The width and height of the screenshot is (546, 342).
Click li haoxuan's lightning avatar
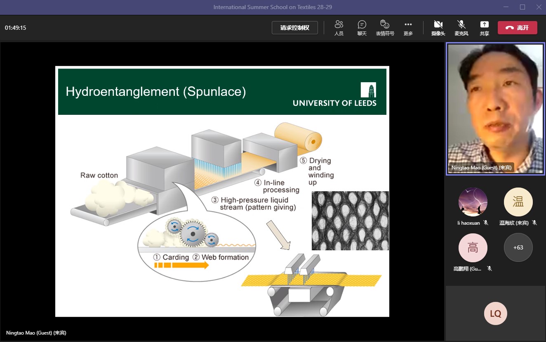pos(473,202)
